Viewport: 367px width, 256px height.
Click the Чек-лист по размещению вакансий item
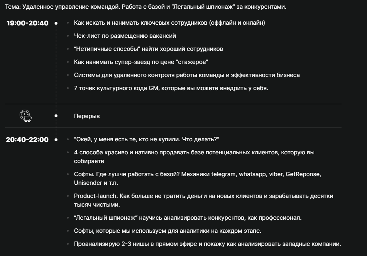tap(125, 36)
